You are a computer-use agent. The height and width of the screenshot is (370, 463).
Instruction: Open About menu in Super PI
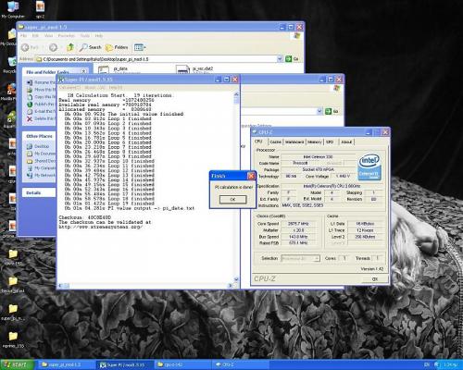click(94, 88)
